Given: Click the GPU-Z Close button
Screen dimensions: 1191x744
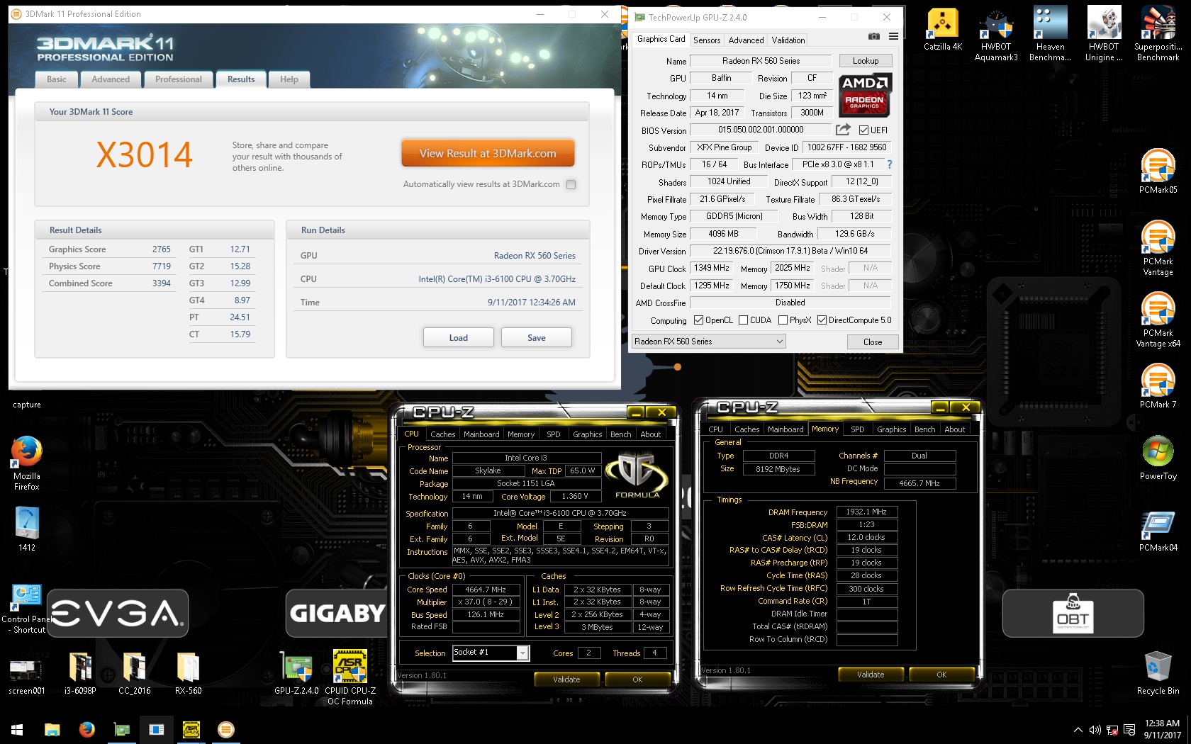Looking at the screenshot, I should click(x=873, y=342).
